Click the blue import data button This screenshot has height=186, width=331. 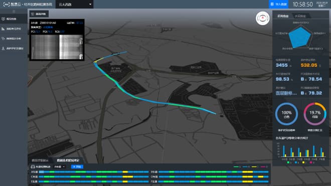(279, 4)
